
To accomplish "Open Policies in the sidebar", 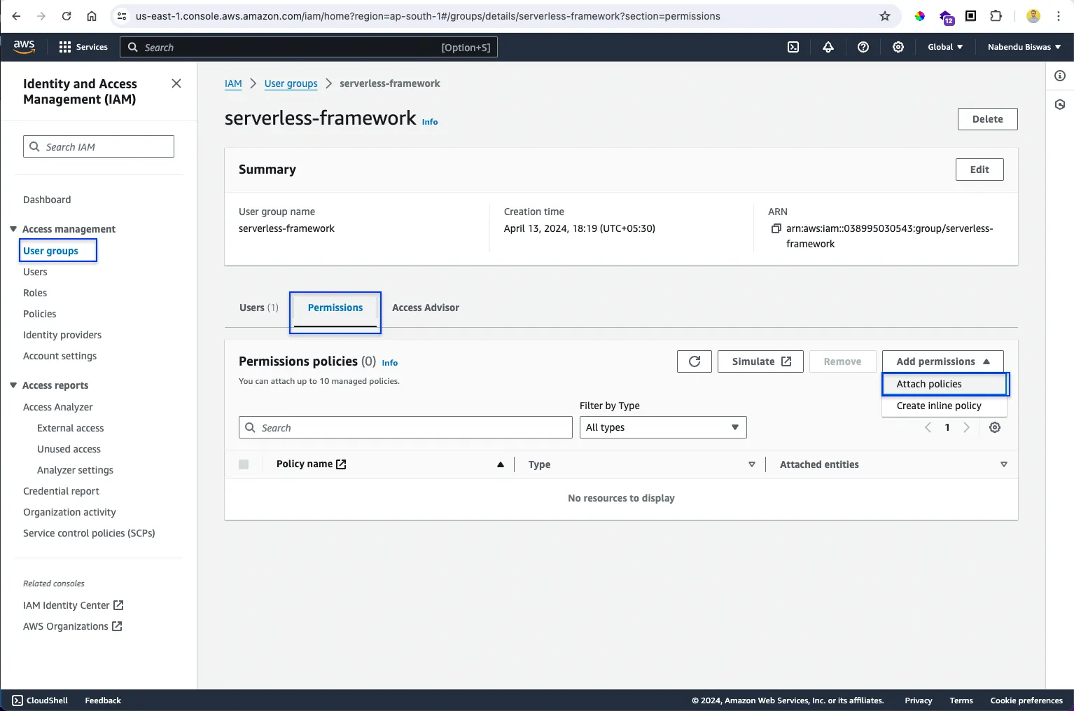I will pos(40,314).
